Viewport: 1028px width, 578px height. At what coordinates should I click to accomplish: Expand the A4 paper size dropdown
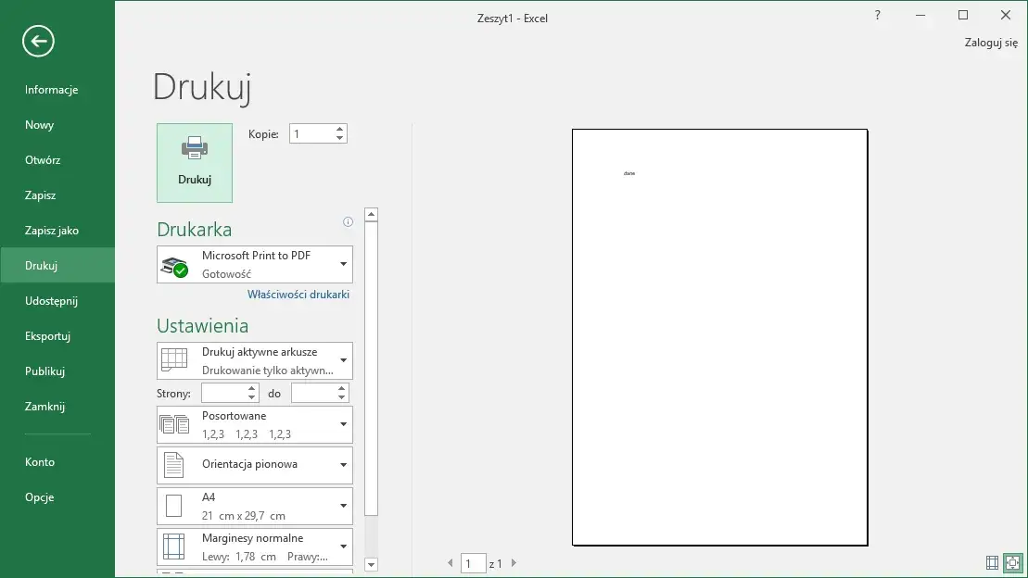(x=255, y=506)
